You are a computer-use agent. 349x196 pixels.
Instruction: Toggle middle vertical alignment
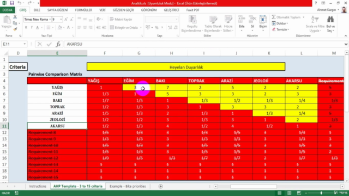85,20
